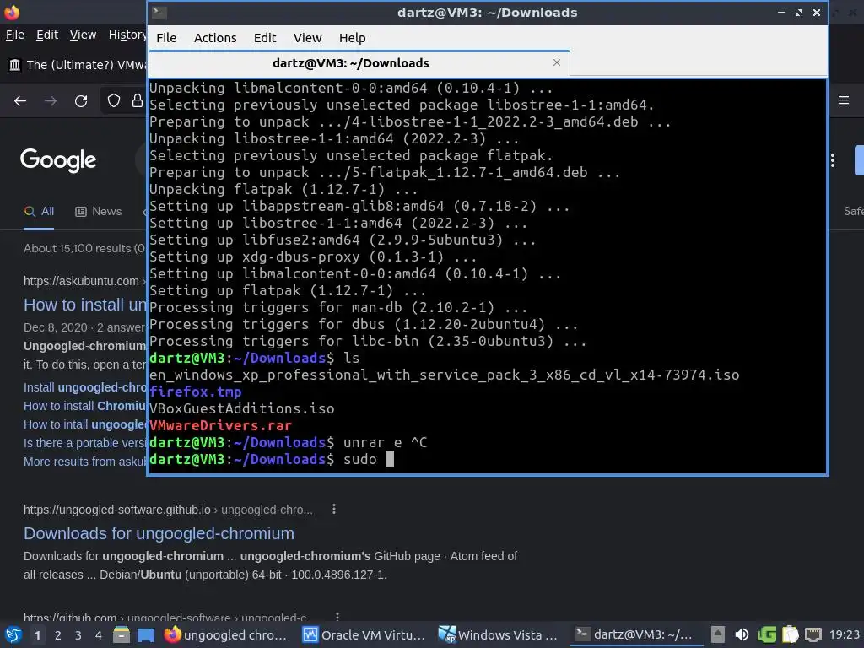Click the show desktop icon in taskbar

click(146, 634)
